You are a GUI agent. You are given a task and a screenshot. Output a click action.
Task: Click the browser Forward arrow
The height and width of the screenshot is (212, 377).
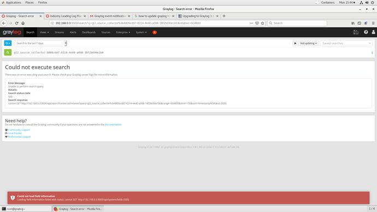click(x=10, y=23)
